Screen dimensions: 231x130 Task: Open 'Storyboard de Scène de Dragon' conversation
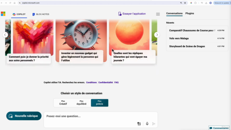(197, 46)
